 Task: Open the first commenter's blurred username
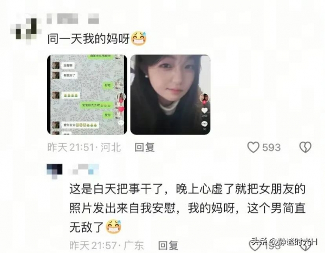(x=73, y=18)
